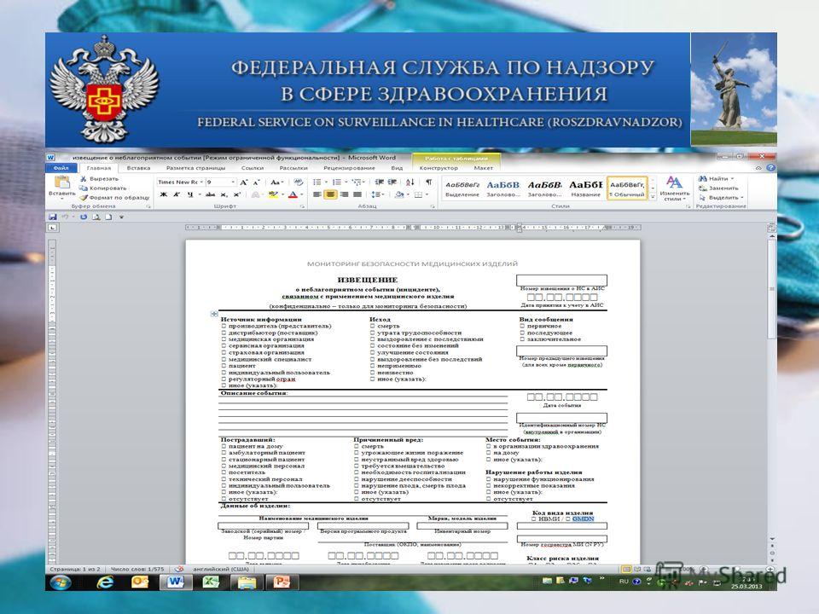Apply the Выделение style from the gallery
This screenshot has height=614, width=819.
[x=462, y=188]
